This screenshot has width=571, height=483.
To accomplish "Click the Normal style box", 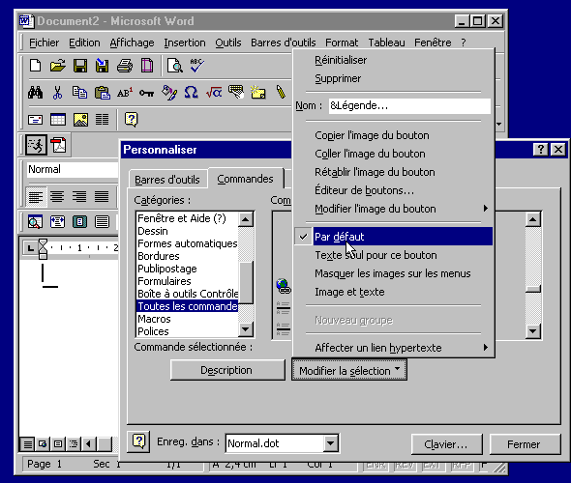I will click(x=73, y=169).
